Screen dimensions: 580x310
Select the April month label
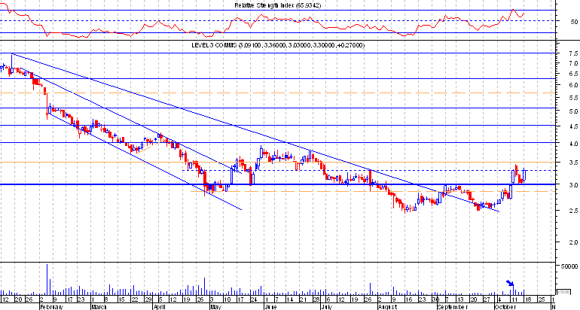point(159,307)
